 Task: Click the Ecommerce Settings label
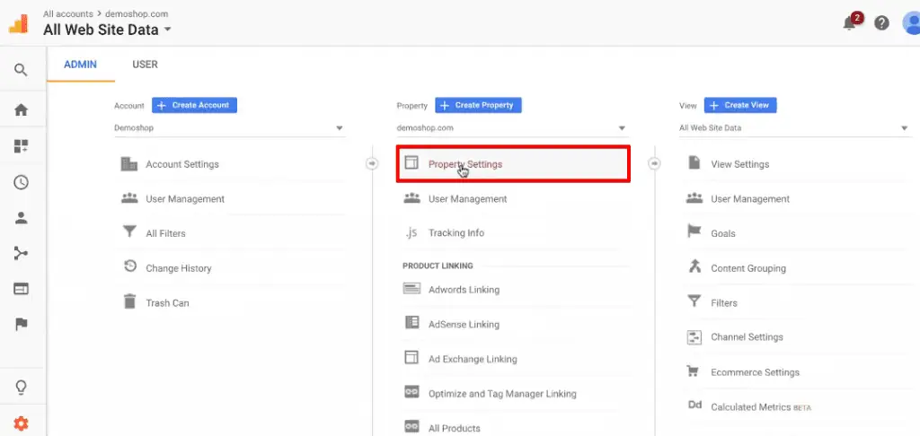click(755, 372)
